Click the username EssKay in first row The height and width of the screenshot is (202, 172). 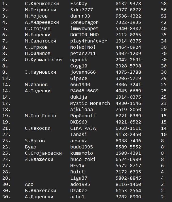click(78, 4)
